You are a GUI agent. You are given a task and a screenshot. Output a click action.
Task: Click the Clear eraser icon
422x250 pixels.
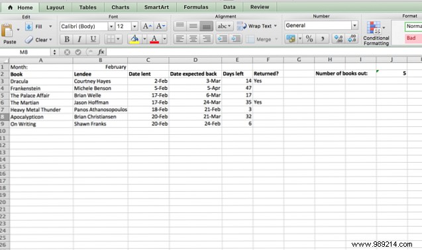(x=28, y=40)
